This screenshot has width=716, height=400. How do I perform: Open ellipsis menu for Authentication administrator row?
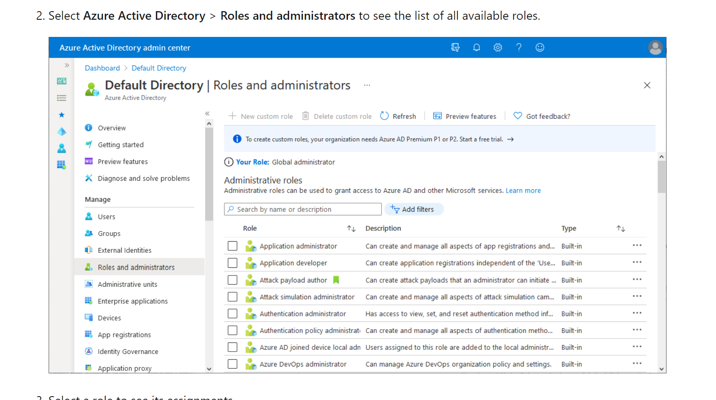[637, 313]
